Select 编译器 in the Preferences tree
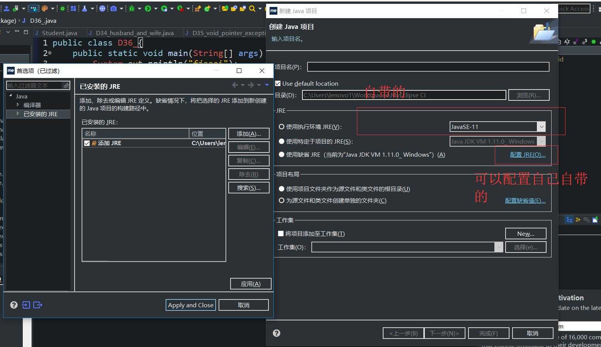This screenshot has width=601, height=347. click(32, 105)
